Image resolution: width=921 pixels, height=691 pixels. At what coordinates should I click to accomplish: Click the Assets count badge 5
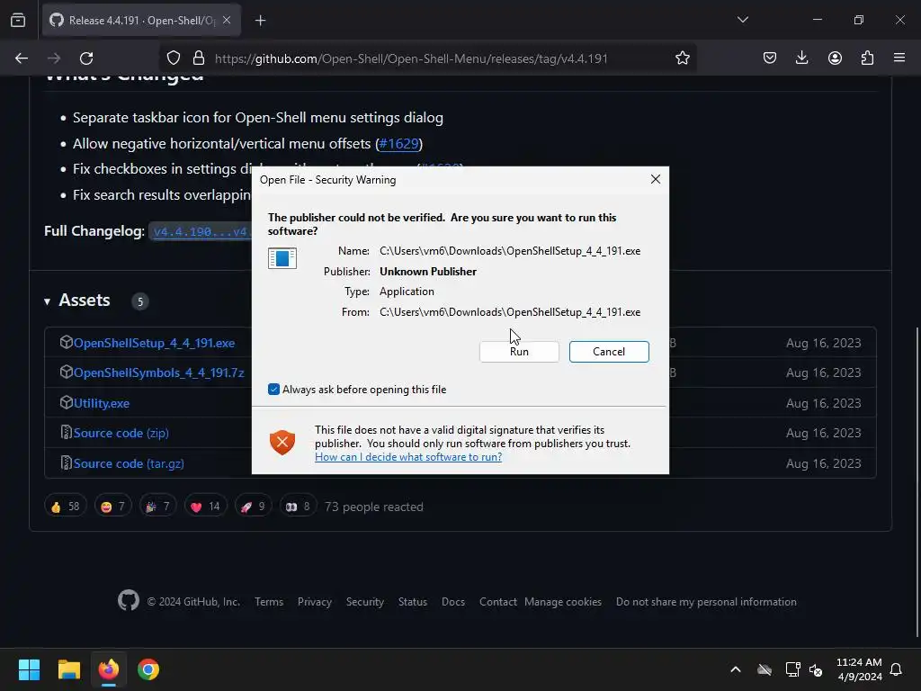pos(139,301)
